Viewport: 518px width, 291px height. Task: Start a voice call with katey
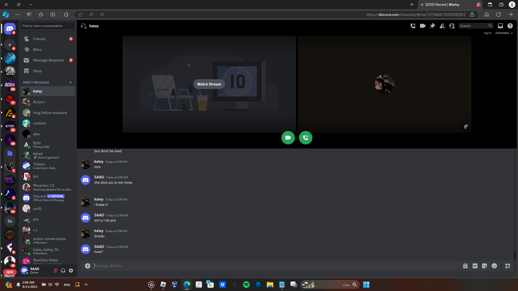point(413,26)
